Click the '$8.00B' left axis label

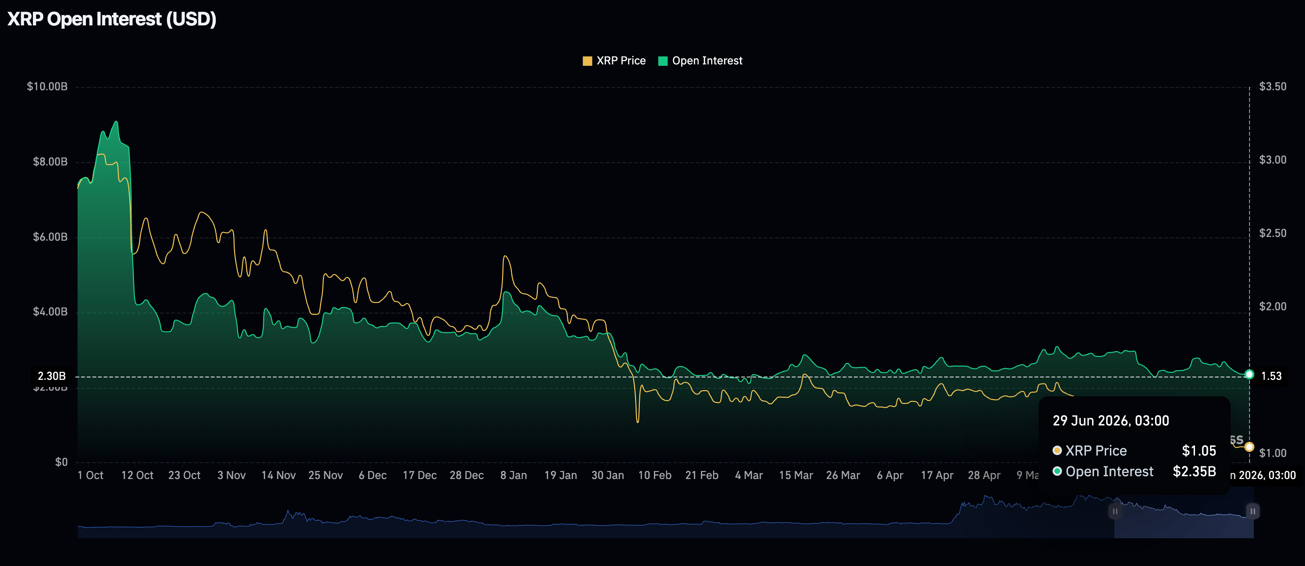click(50, 162)
